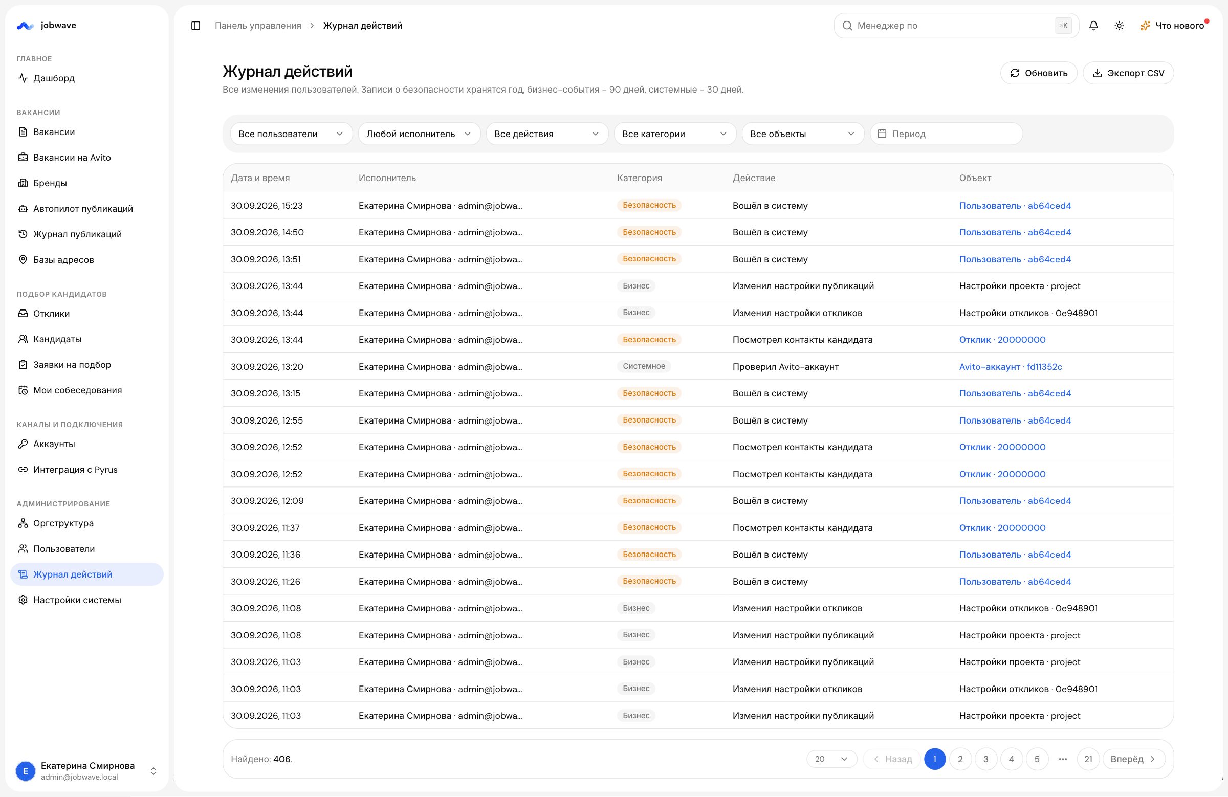Open notifications bell

click(1093, 25)
